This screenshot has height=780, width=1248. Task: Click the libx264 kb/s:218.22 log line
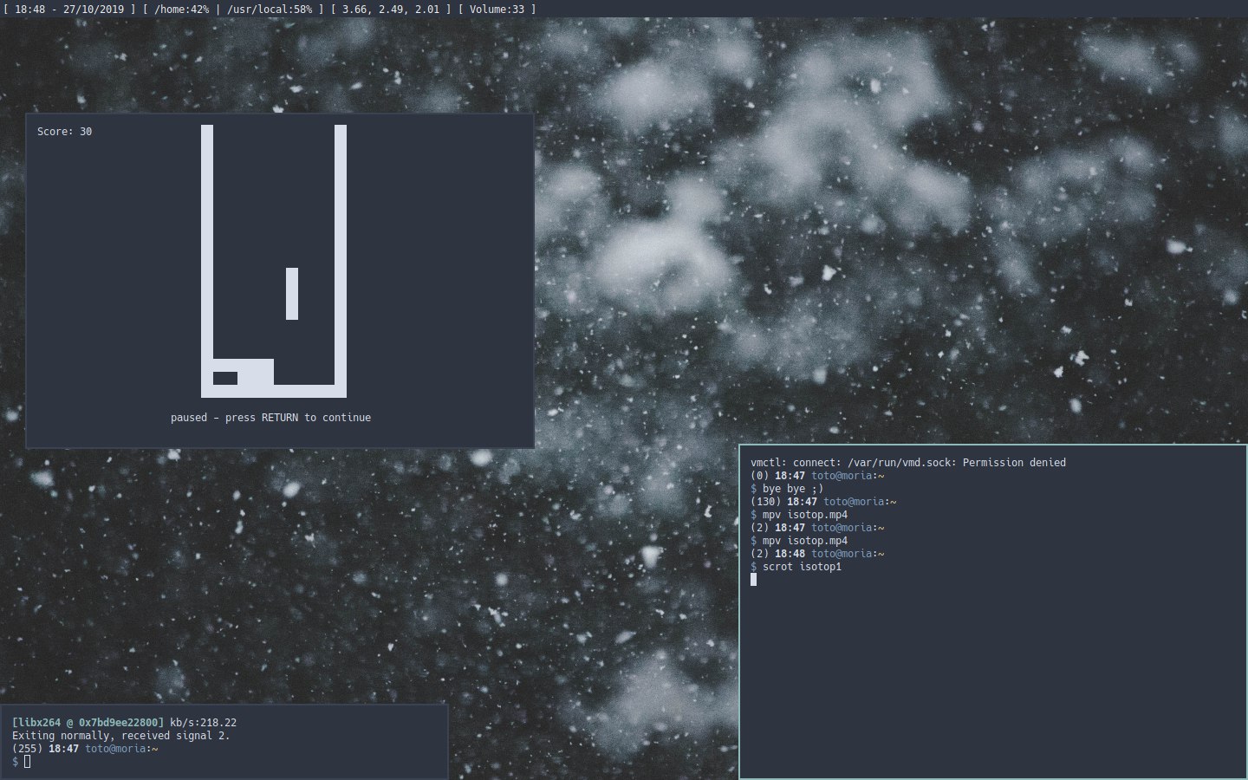(x=124, y=723)
